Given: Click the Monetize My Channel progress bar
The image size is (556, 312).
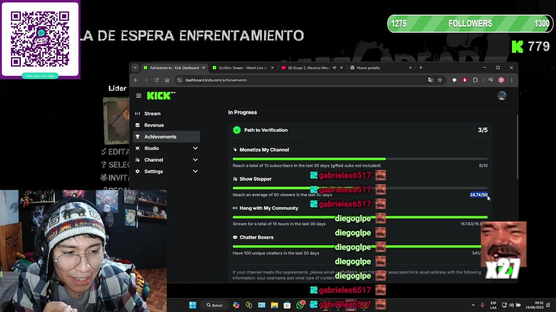Looking at the screenshot, I should coord(360,159).
